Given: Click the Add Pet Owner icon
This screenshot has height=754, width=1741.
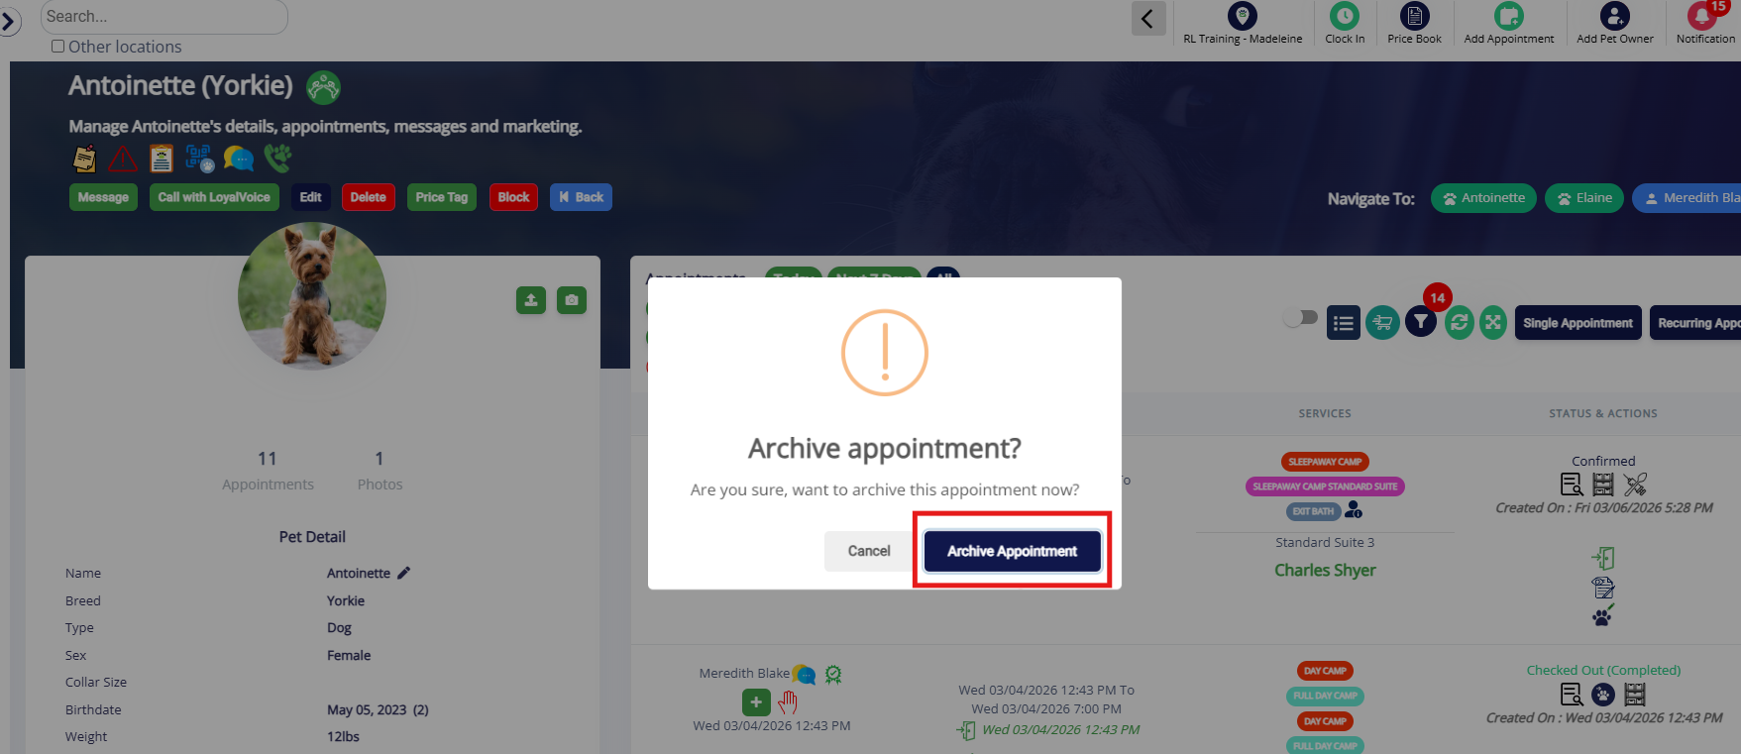Looking at the screenshot, I should [1614, 16].
